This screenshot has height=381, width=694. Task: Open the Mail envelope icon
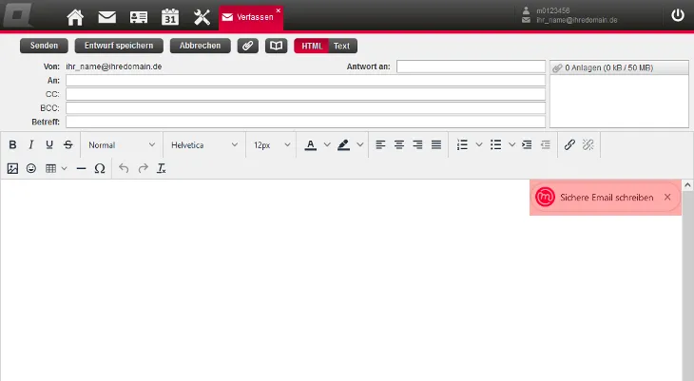[x=106, y=17]
